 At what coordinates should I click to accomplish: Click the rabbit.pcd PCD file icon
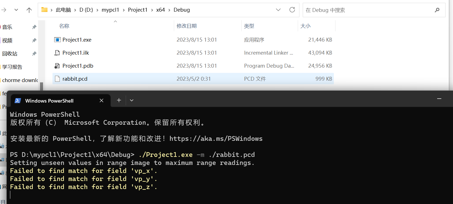point(57,78)
